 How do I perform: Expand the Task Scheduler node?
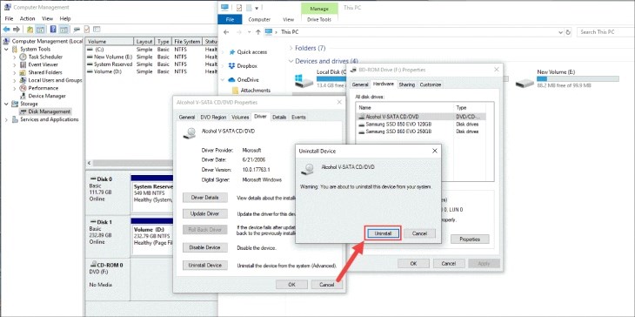pyautogui.click(x=15, y=57)
